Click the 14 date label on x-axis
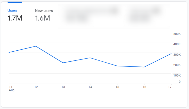189x109 pixels. (90, 87)
